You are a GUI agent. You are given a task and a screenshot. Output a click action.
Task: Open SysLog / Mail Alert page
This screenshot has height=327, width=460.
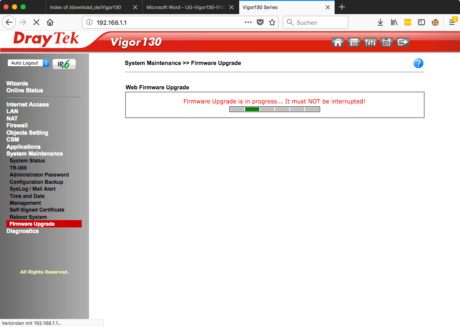point(33,189)
